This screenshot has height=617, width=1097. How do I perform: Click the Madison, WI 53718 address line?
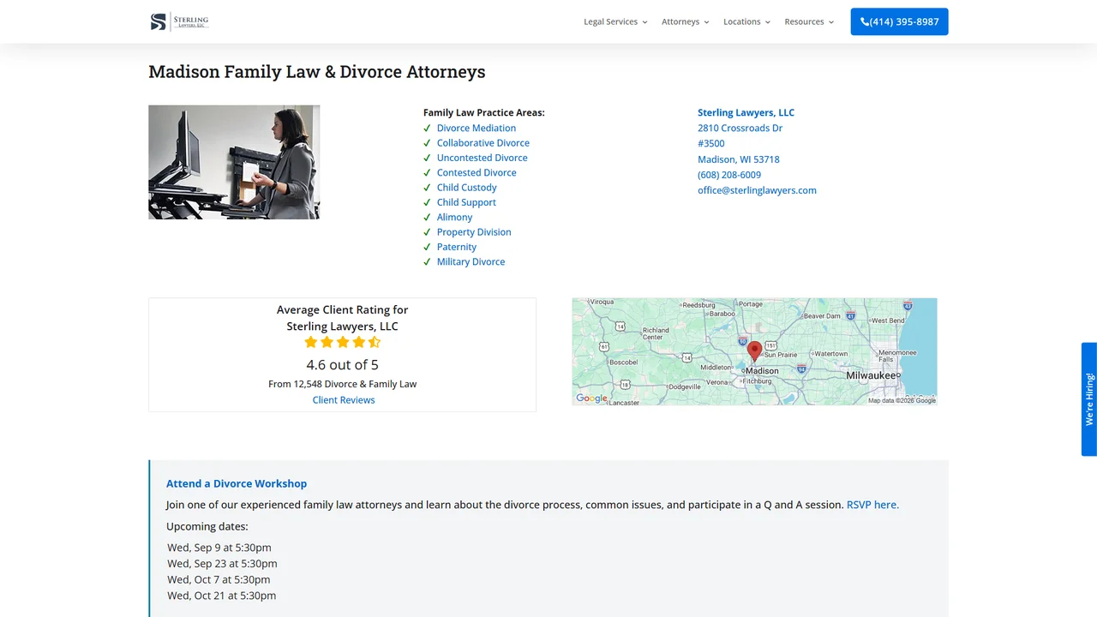(x=739, y=159)
